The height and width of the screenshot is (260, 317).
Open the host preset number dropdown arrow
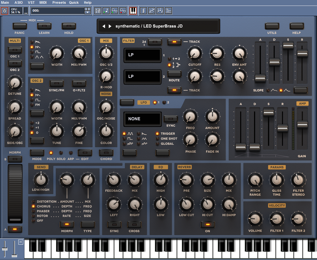click(x=88, y=12)
